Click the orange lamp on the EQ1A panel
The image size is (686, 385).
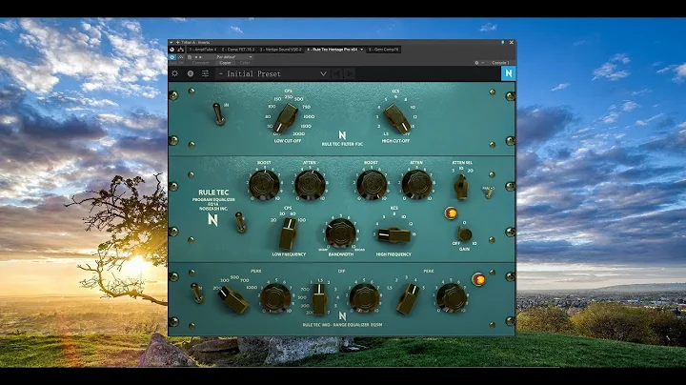click(x=451, y=213)
